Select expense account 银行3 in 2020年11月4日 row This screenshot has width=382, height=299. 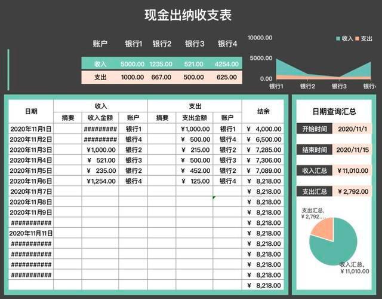(227, 160)
